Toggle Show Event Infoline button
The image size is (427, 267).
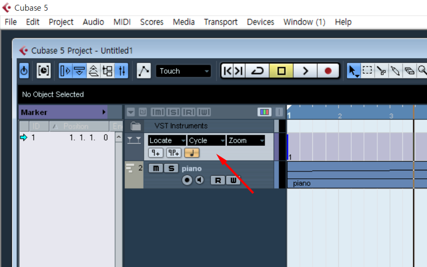pos(79,71)
